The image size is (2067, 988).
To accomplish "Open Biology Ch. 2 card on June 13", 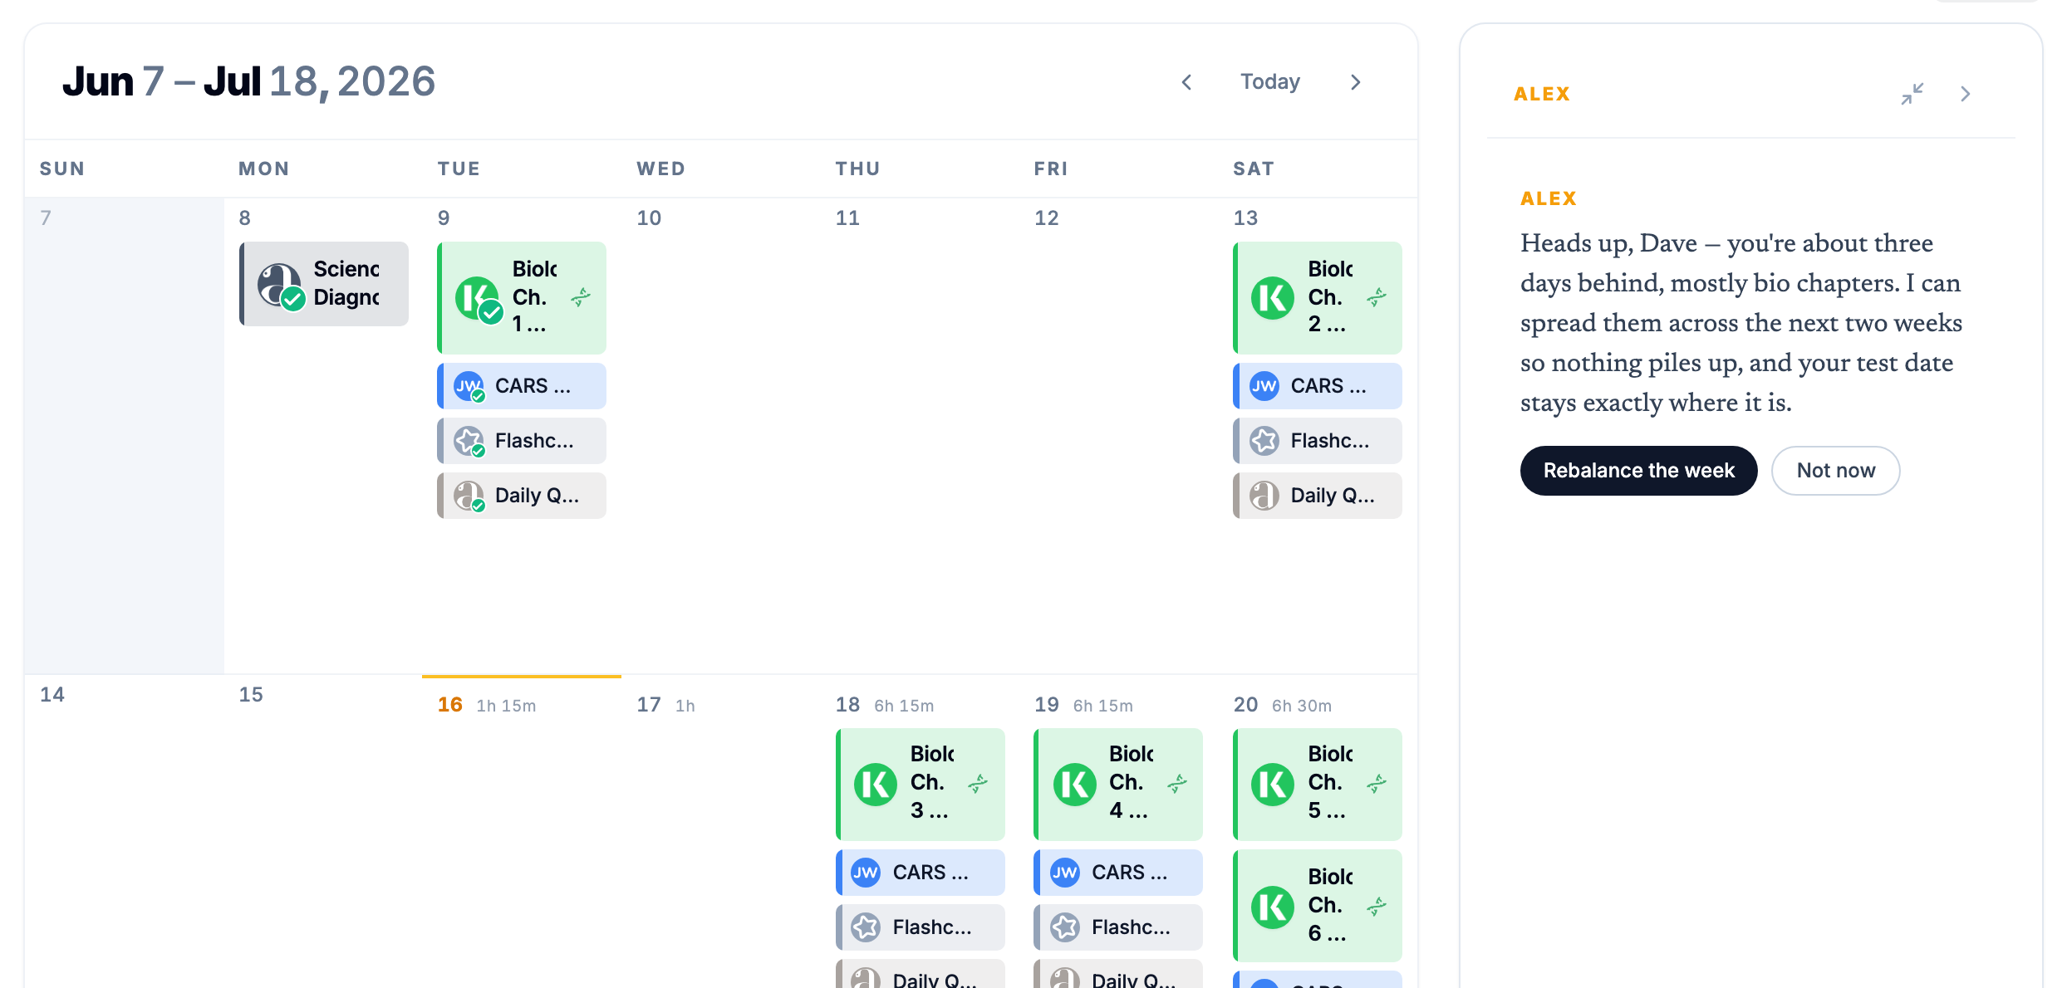I will 1318,297.
